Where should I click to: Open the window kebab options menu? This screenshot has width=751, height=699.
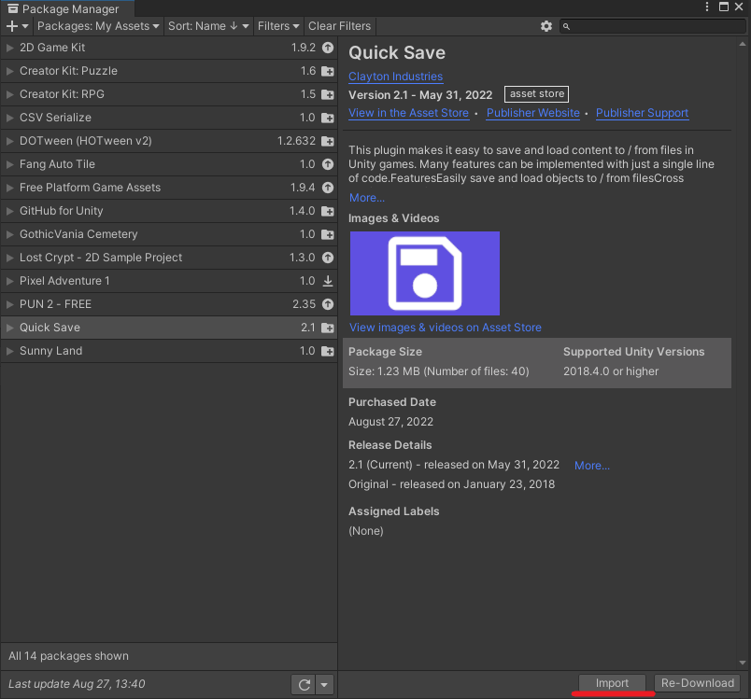click(707, 7)
